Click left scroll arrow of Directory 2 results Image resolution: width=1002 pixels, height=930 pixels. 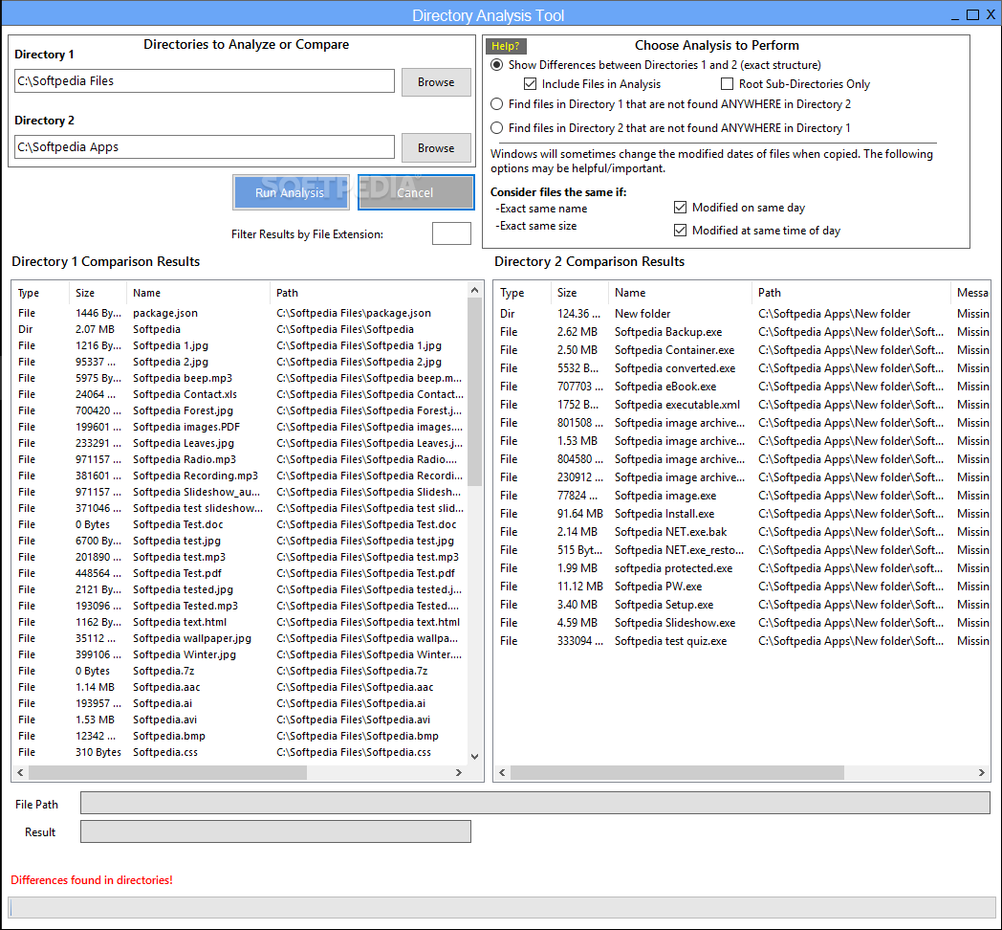coord(502,773)
